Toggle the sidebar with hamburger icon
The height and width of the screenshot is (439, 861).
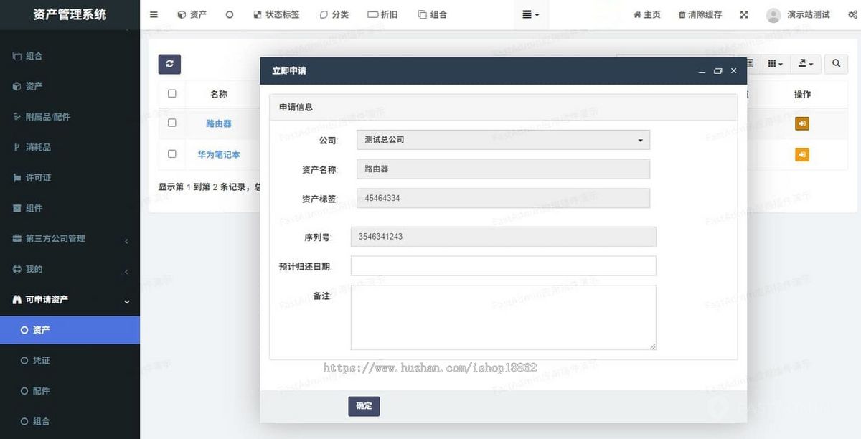coord(153,14)
